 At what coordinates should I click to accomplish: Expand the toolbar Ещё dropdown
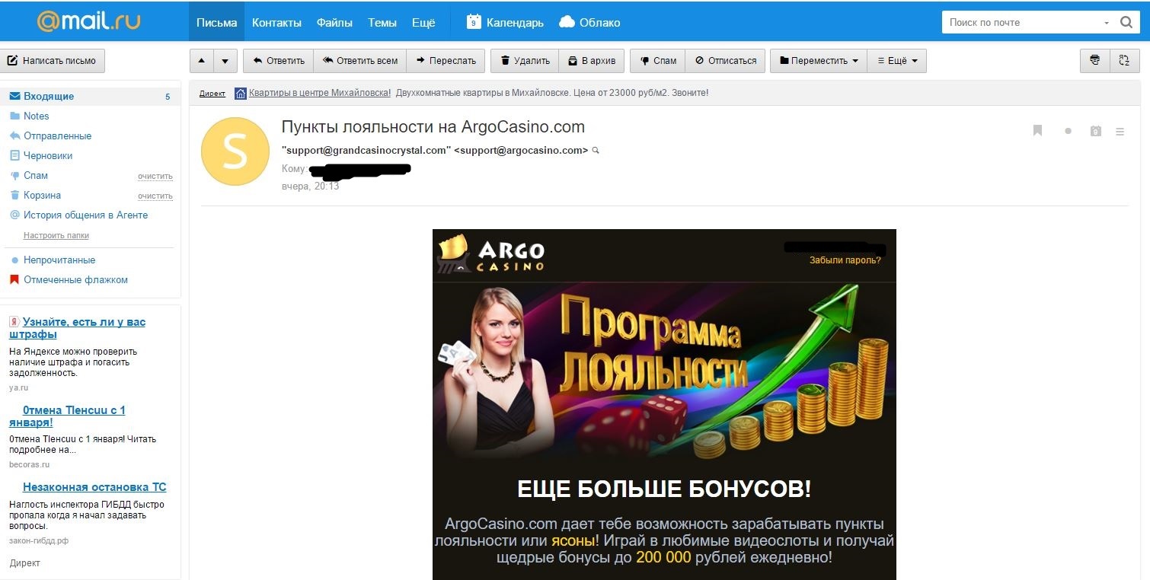pyautogui.click(x=897, y=61)
